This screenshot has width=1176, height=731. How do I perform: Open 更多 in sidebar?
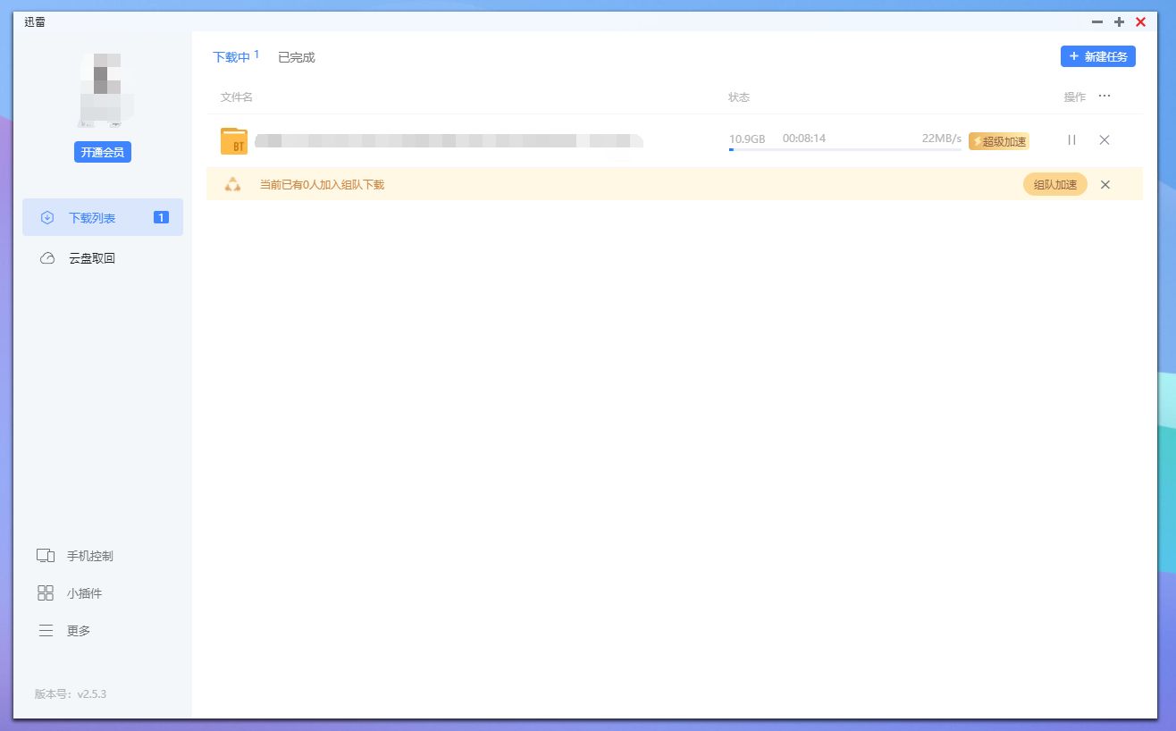[79, 631]
